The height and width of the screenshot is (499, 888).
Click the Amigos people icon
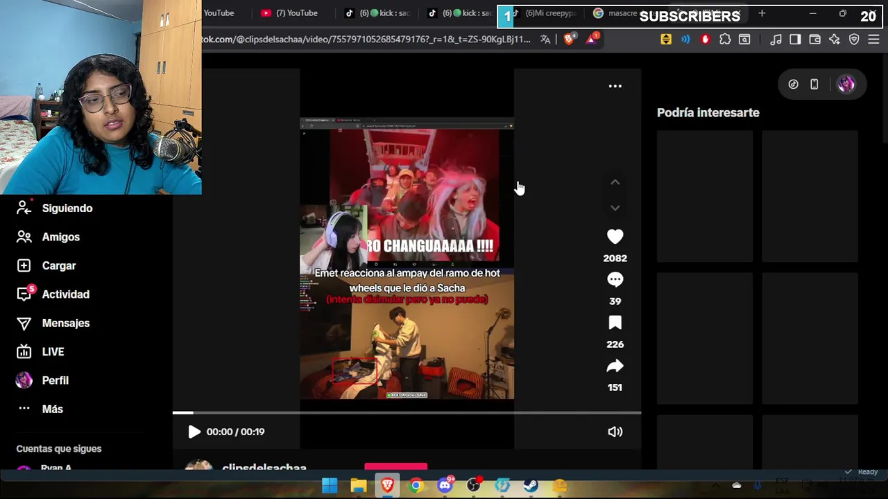tap(24, 237)
